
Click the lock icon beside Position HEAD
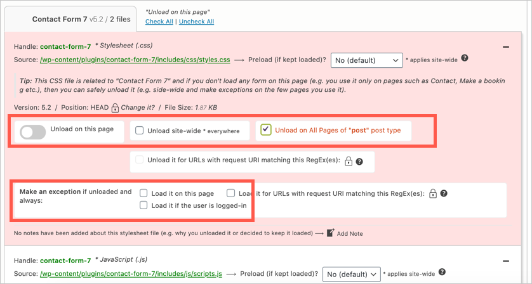coord(115,108)
